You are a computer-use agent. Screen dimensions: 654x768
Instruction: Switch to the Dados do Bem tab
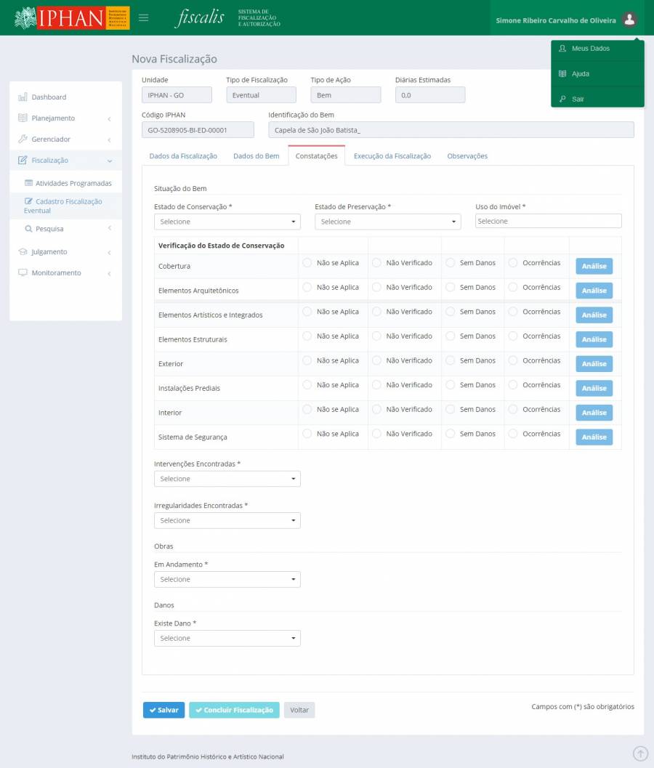point(256,156)
